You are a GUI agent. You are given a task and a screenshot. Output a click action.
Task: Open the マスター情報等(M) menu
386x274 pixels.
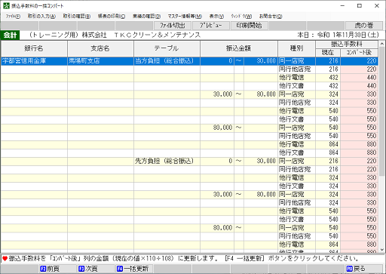[185, 17]
